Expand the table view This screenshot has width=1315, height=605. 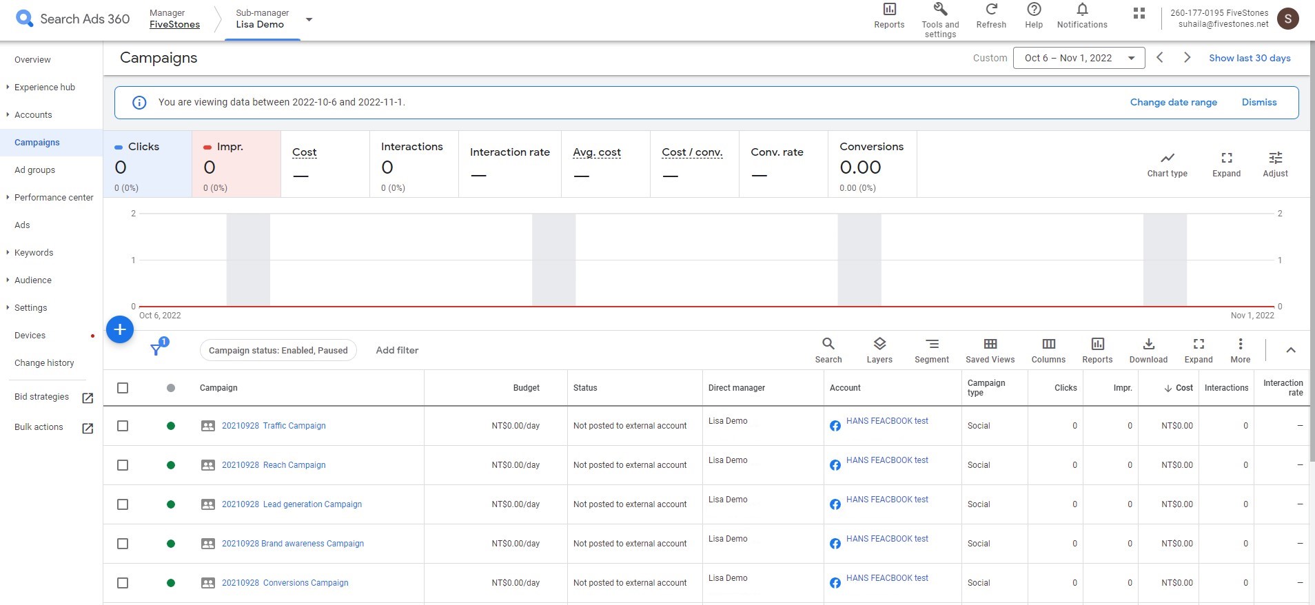coord(1199,350)
